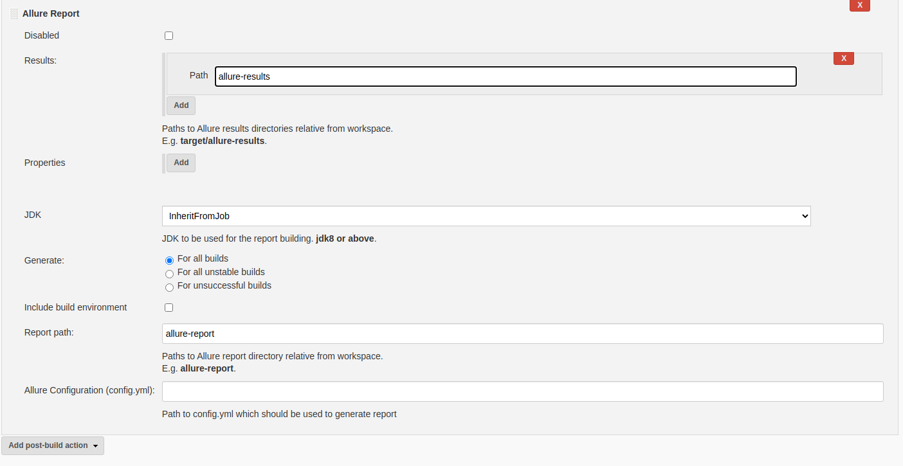Click the Add post-build action caret icon
This screenshot has height=466, width=903.
94,445
